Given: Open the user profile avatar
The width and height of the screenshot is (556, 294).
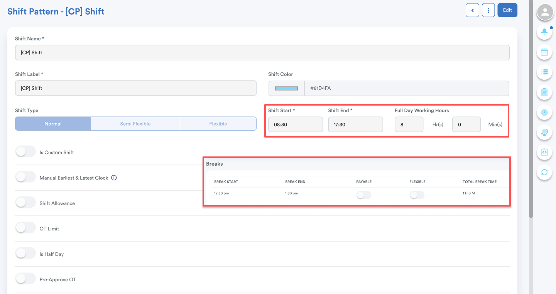Looking at the screenshot, I should point(545,12).
